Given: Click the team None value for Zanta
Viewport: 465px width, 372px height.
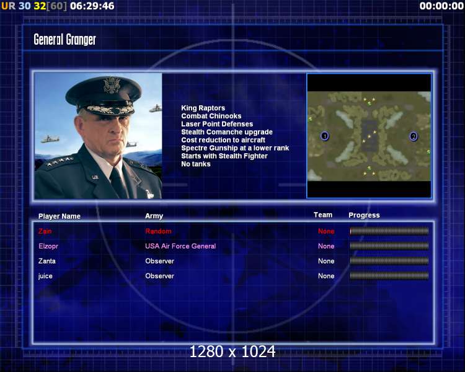Looking at the screenshot, I should (326, 261).
